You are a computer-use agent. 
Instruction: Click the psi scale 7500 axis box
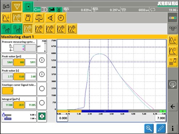tap(42, 46)
